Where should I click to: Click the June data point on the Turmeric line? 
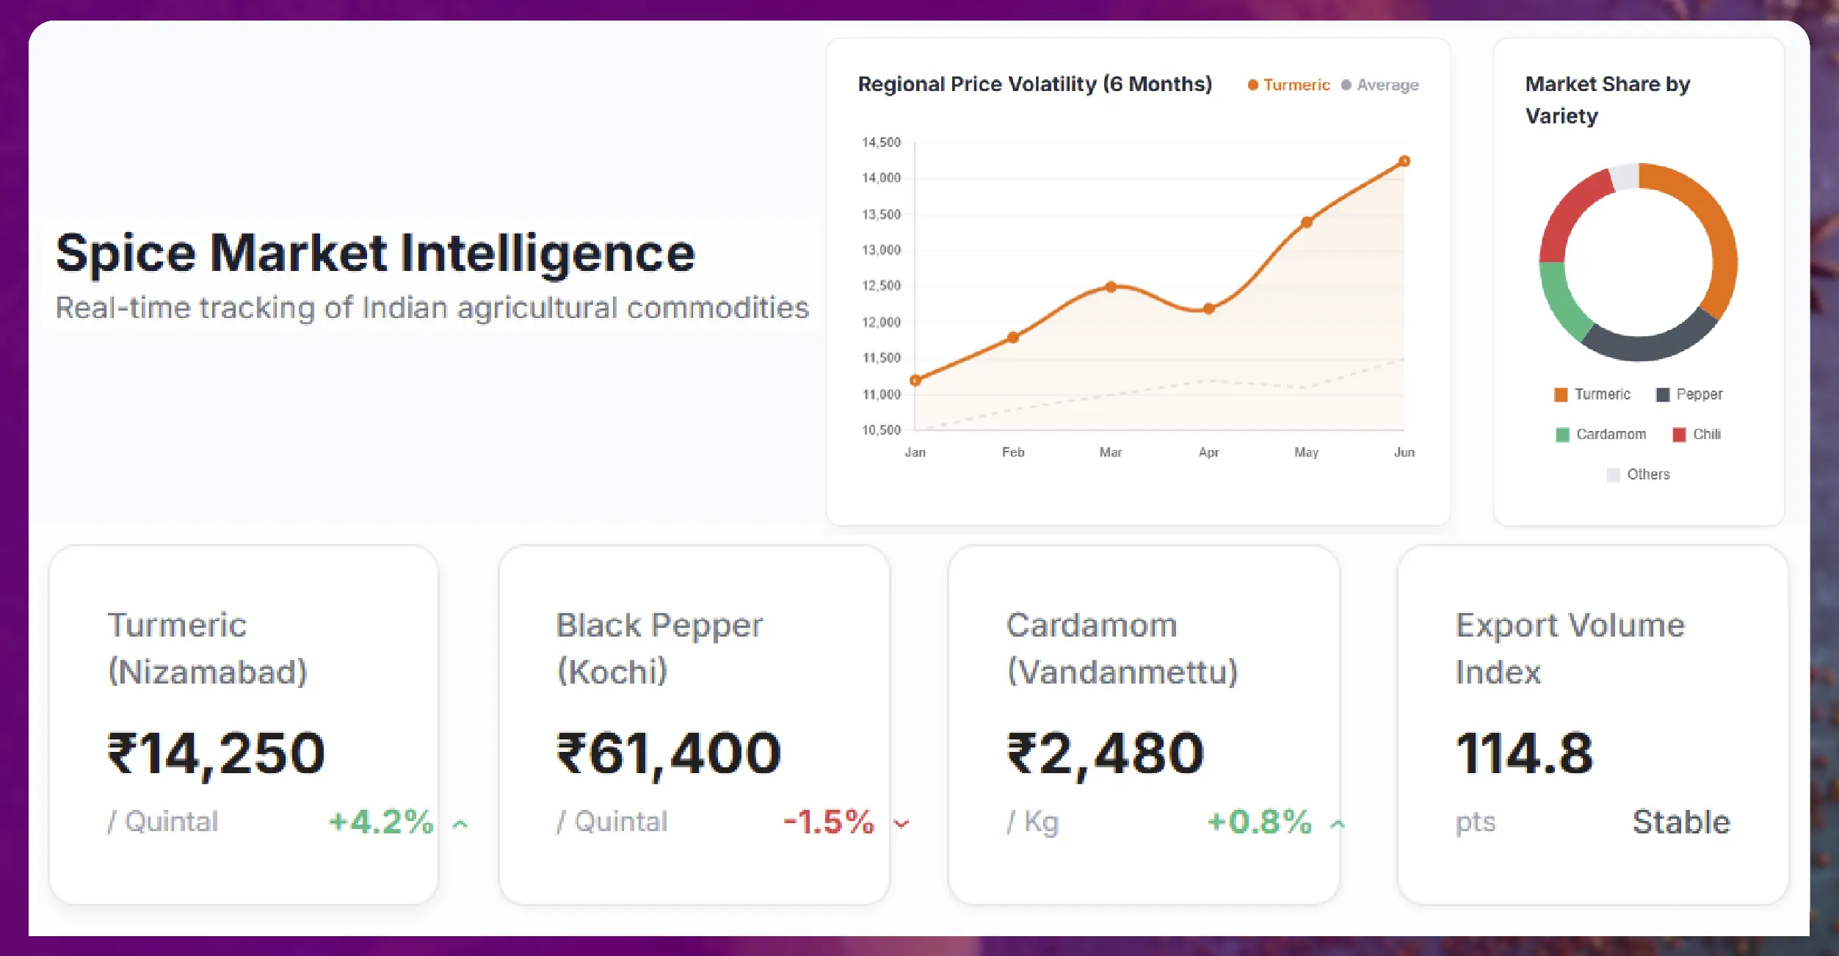[1403, 160]
